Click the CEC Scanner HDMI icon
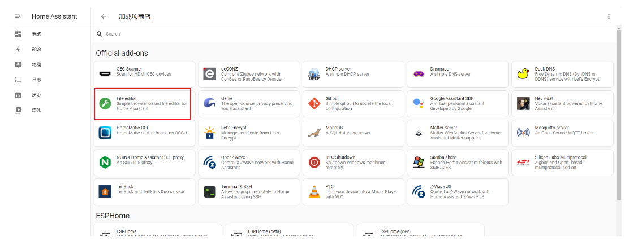 coord(105,74)
